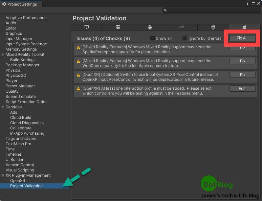Click the settings search field
The width and height of the screenshot is (262, 201).
(211, 11)
